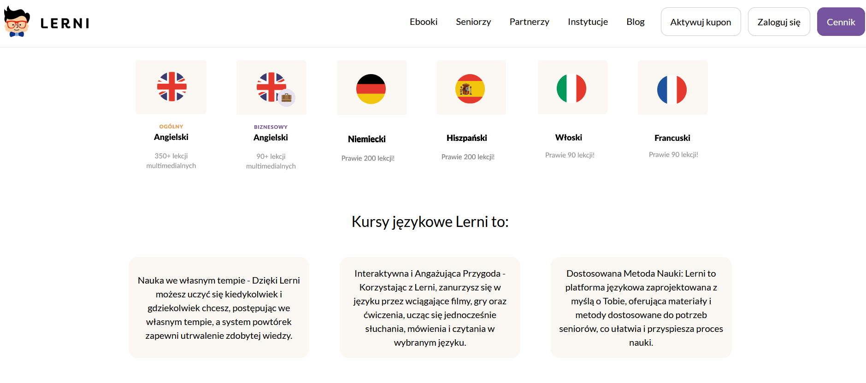The width and height of the screenshot is (866, 383).
Task: Select the Włoski course title
Action: pyautogui.click(x=569, y=138)
